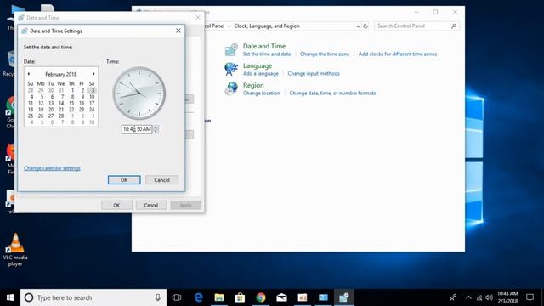The width and height of the screenshot is (544, 306).
Task: Click the Cortana microphone icon
Action: pyautogui.click(x=158, y=297)
